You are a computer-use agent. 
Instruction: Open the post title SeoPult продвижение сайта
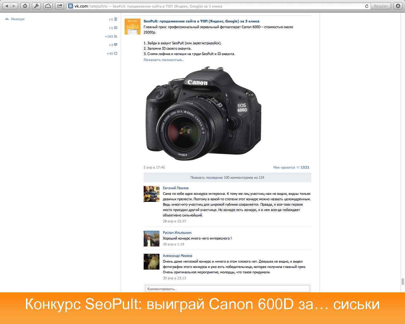[202, 21]
